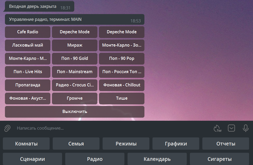Click the paperclip attach file icon
Viewport: 253px width, 165px height.
7,128
